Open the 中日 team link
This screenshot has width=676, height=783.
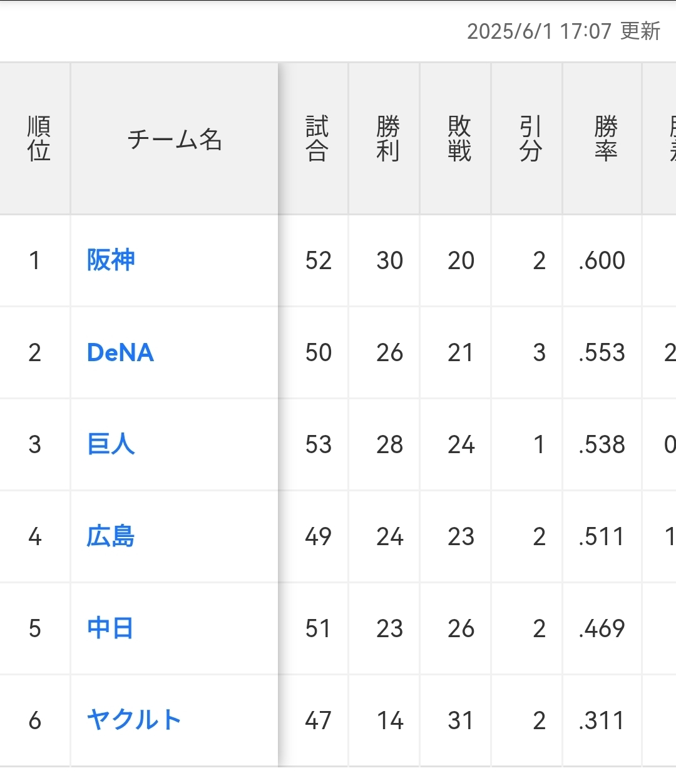[110, 628]
